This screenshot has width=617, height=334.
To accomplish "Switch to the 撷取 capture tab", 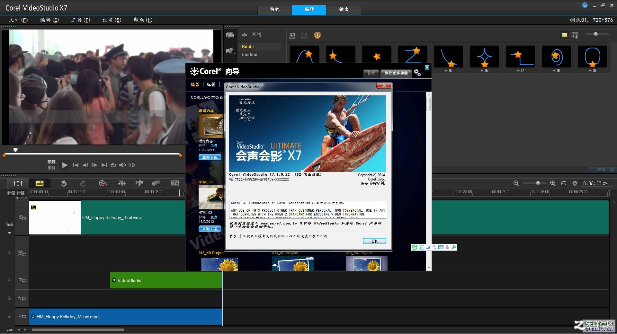I will [275, 10].
